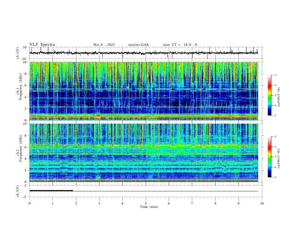Click the "station=GAK" label
Image resolution: width=295 pixels, height=228 pixels.
tap(138, 45)
